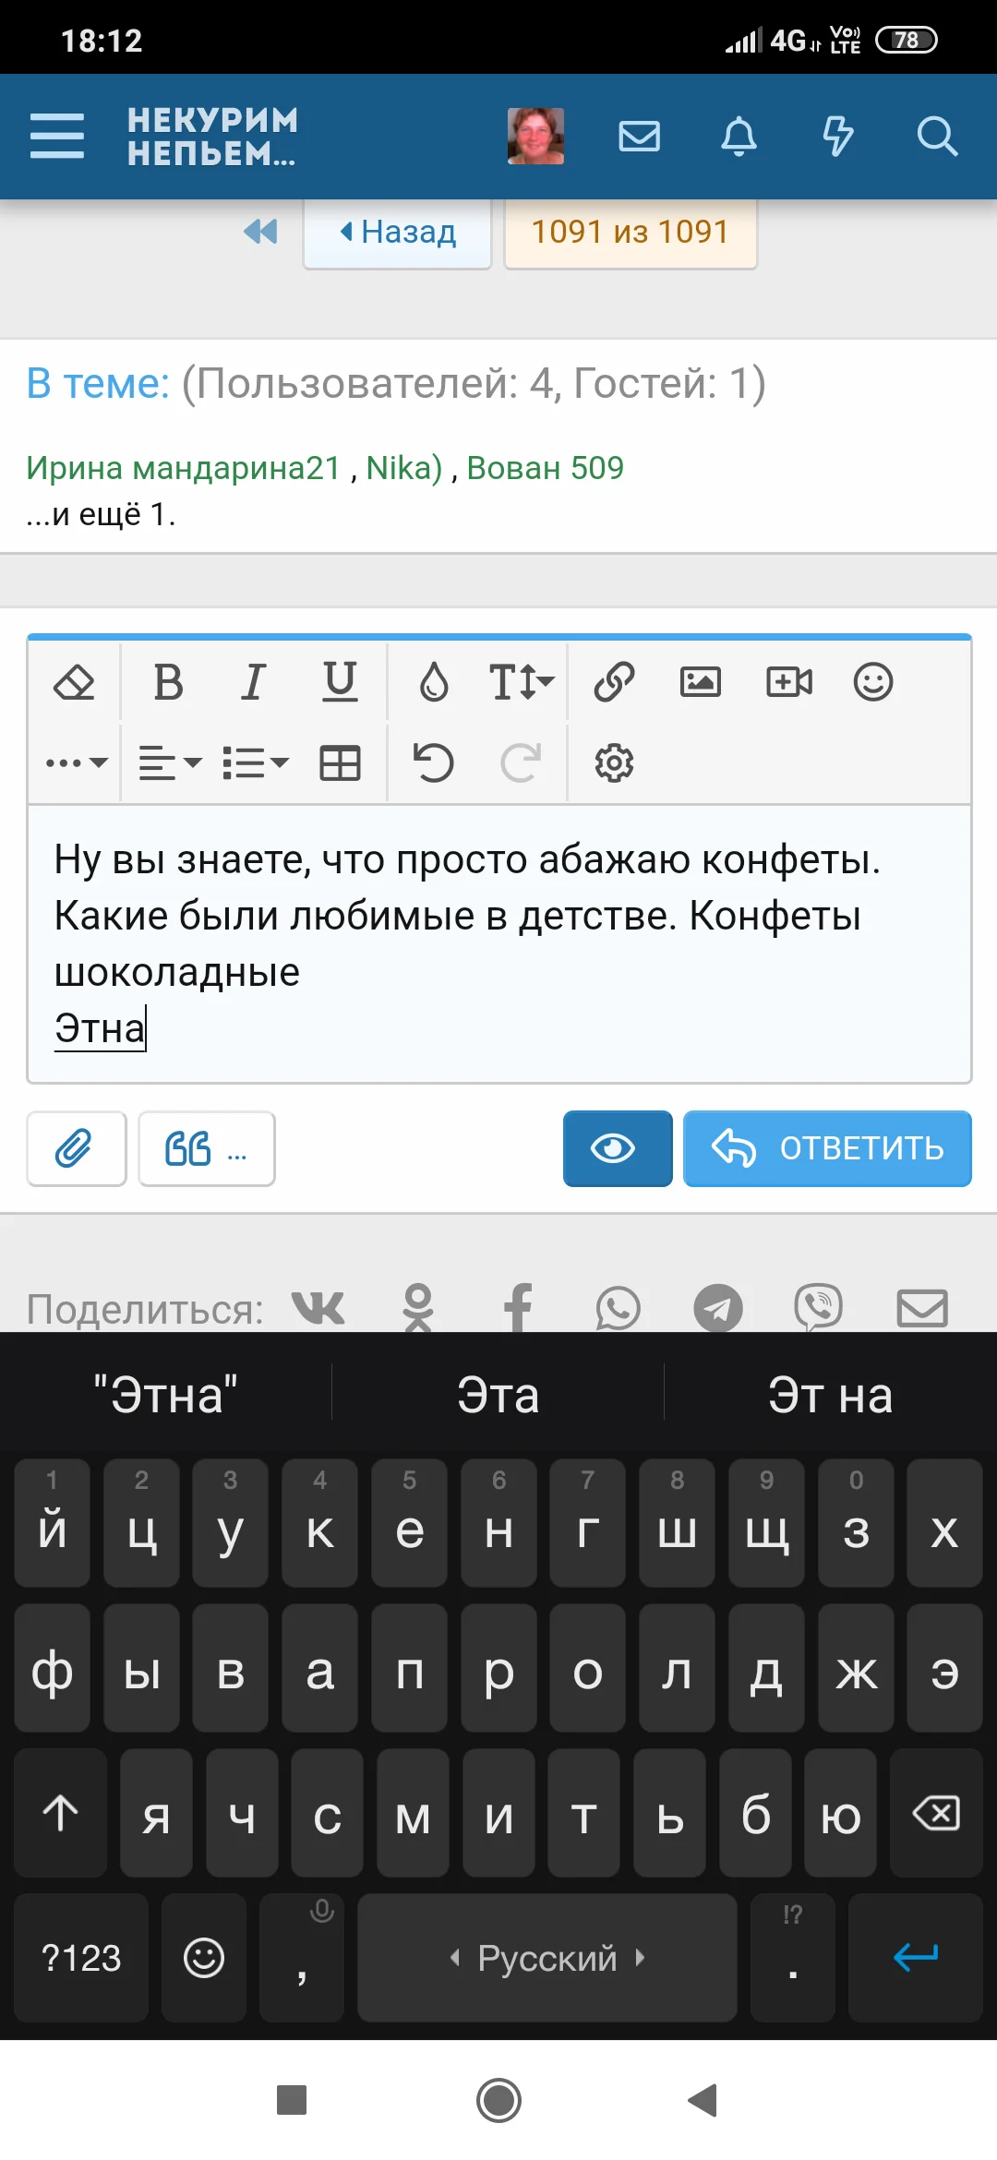Toggle bold formatting

[168, 683]
